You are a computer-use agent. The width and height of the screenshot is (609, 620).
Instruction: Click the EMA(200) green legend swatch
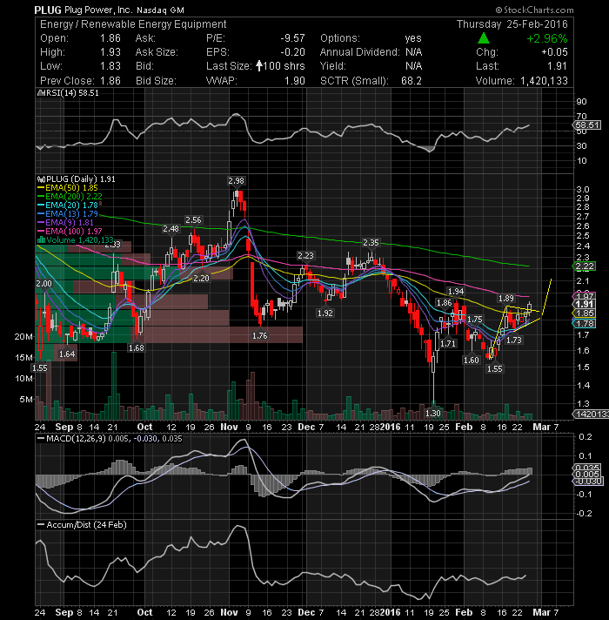click(x=41, y=197)
